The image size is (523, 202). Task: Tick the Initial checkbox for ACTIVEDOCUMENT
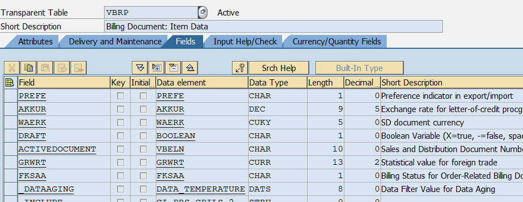point(143,149)
